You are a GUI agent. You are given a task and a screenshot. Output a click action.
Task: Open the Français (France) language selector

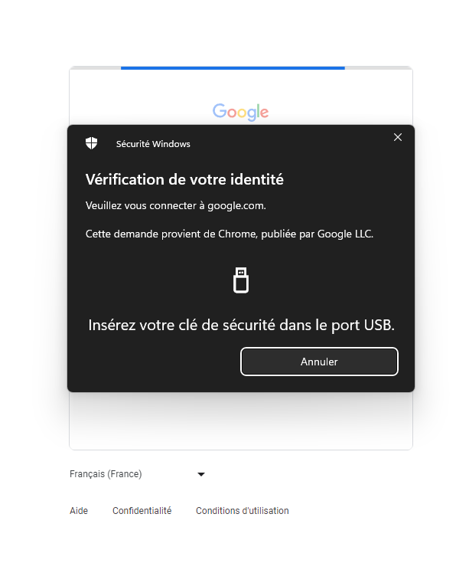click(138, 474)
